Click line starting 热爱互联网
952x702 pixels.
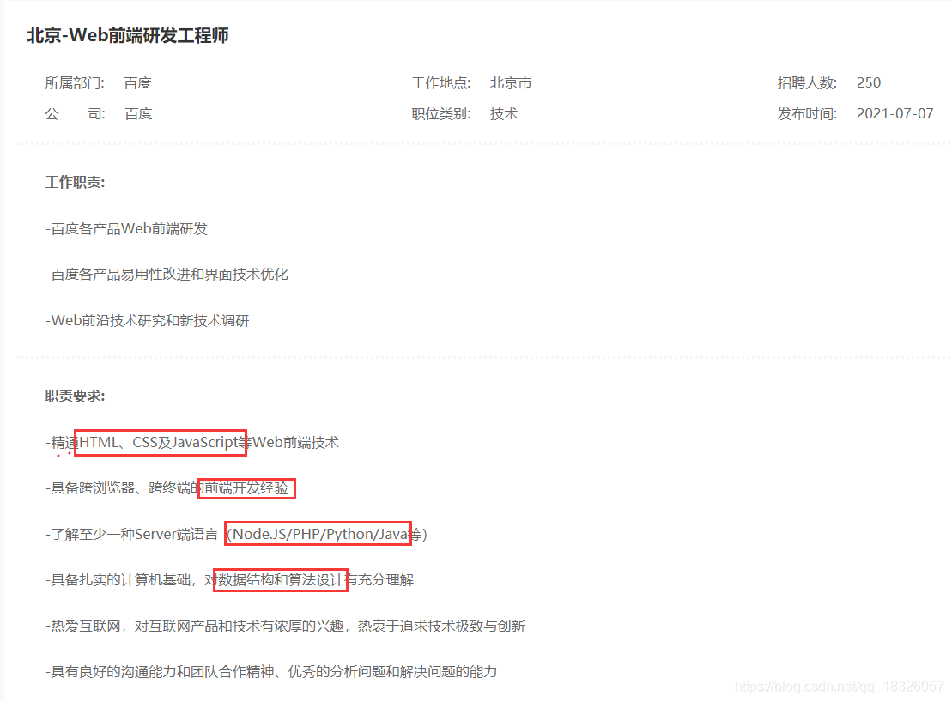coord(285,626)
